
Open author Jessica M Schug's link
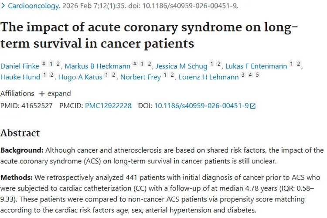click(181, 66)
